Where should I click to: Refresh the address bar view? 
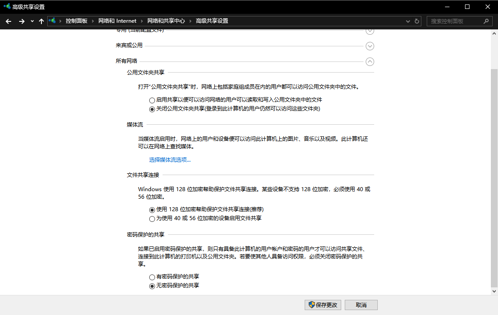click(x=416, y=21)
